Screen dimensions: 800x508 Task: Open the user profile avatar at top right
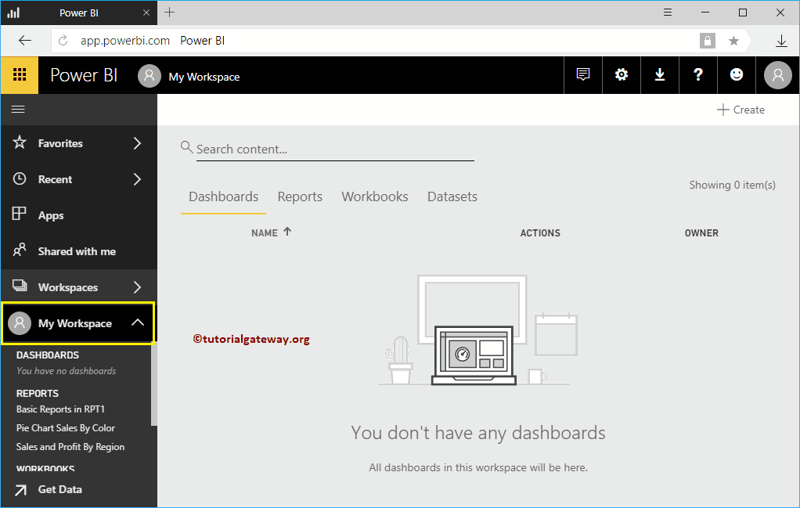pyautogui.click(x=777, y=75)
